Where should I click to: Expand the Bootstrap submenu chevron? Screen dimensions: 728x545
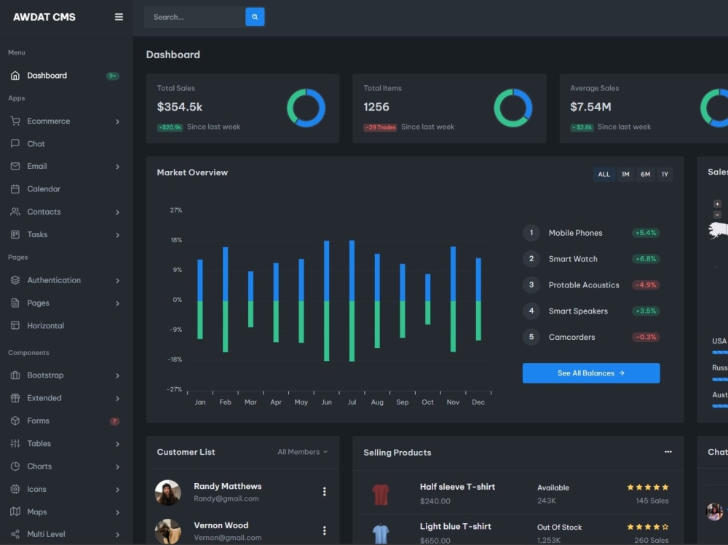coord(117,375)
